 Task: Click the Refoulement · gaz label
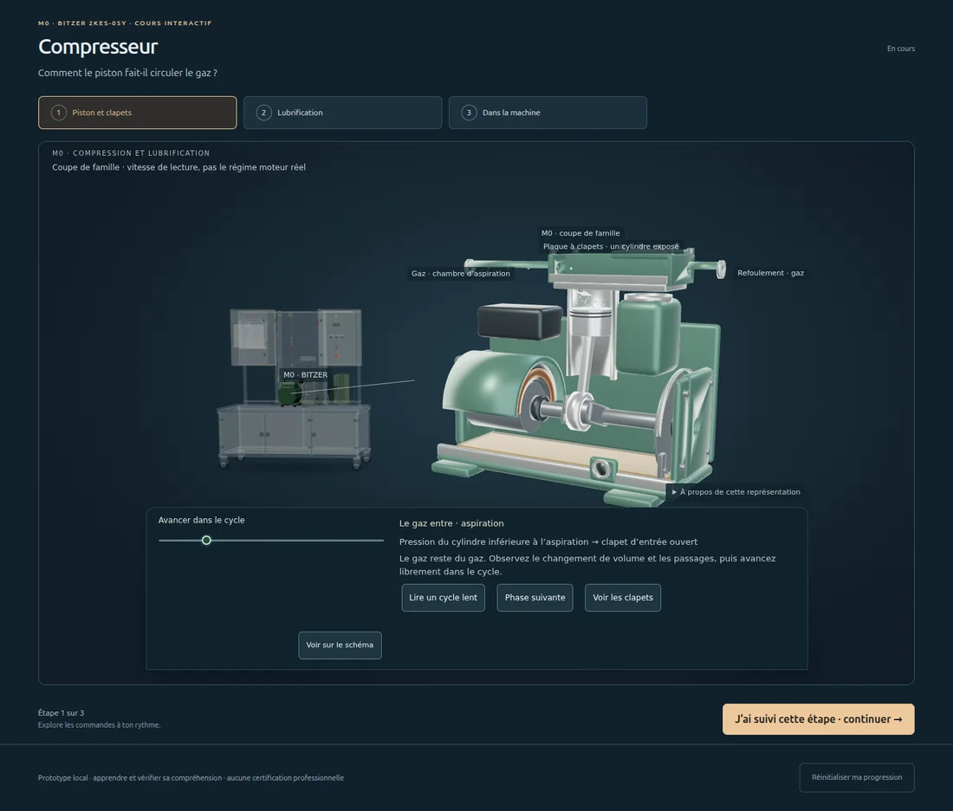(x=771, y=273)
